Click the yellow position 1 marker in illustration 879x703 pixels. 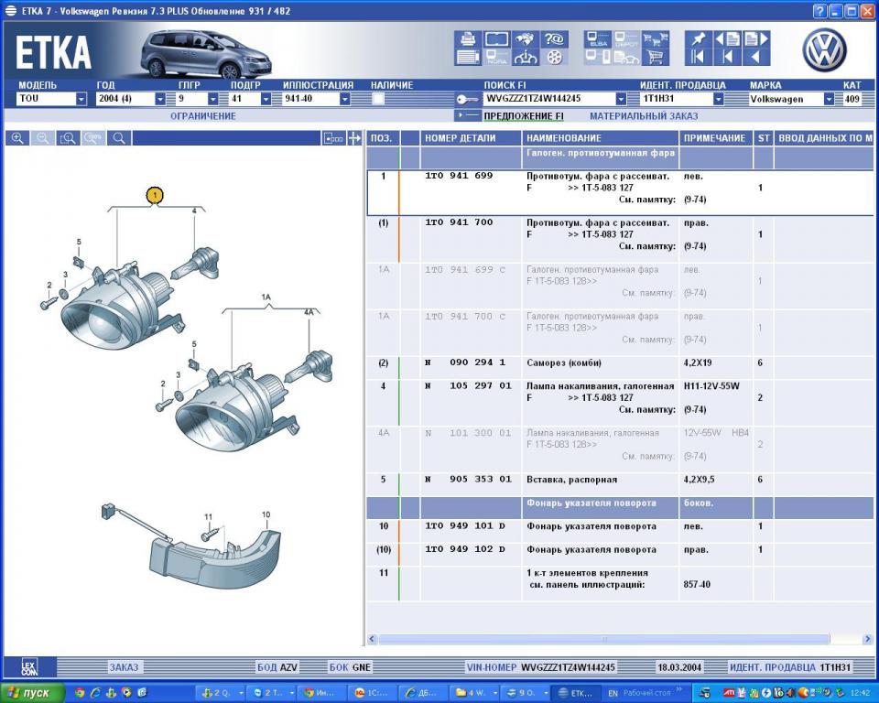tap(154, 196)
